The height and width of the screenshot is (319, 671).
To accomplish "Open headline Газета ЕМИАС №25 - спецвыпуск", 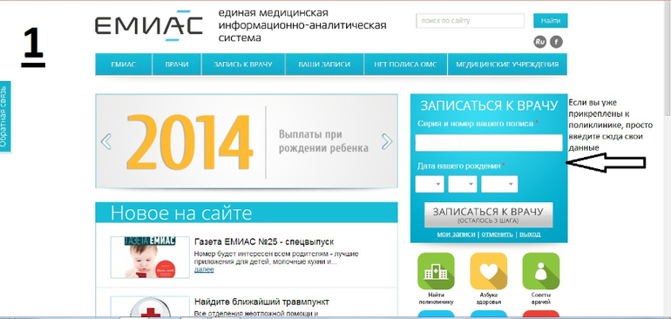I will [x=264, y=242].
